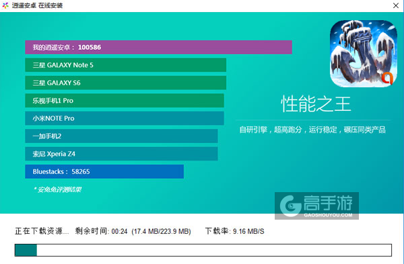The width and height of the screenshot is (404, 264).
Task: Click the 自研引擎 description line
Action: 312,130
